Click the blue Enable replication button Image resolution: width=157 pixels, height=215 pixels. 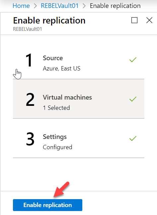(x=47, y=205)
